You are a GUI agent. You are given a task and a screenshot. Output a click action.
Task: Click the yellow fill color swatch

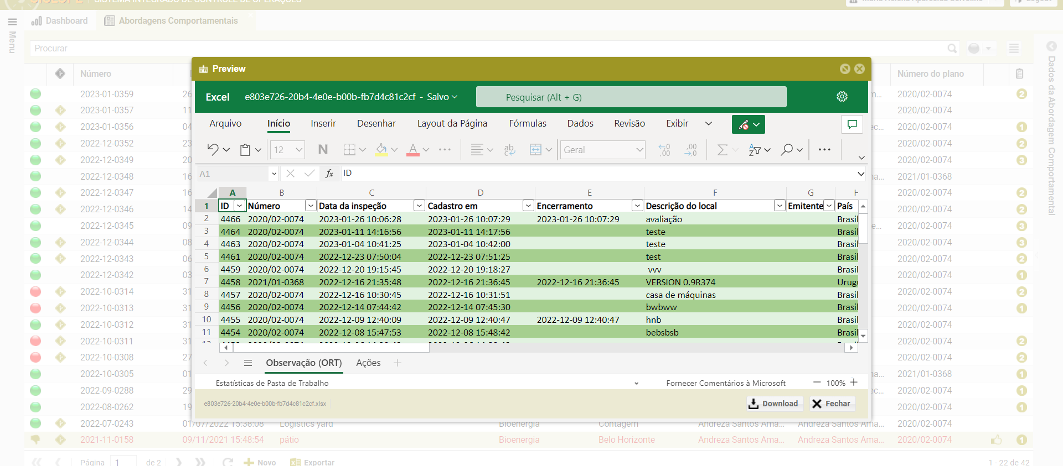click(381, 150)
